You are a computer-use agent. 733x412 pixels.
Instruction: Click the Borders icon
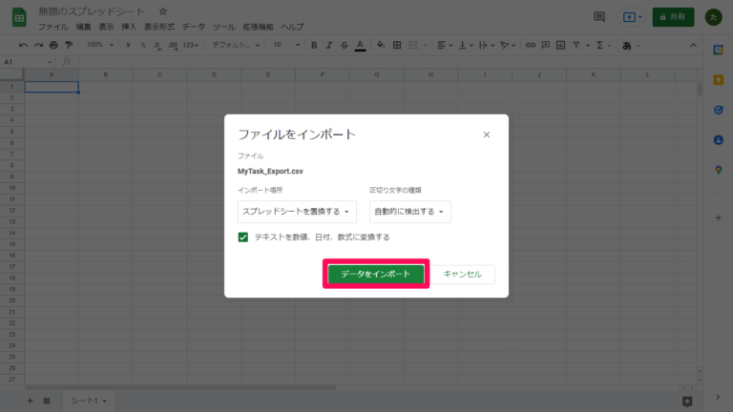click(x=397, y=46)
